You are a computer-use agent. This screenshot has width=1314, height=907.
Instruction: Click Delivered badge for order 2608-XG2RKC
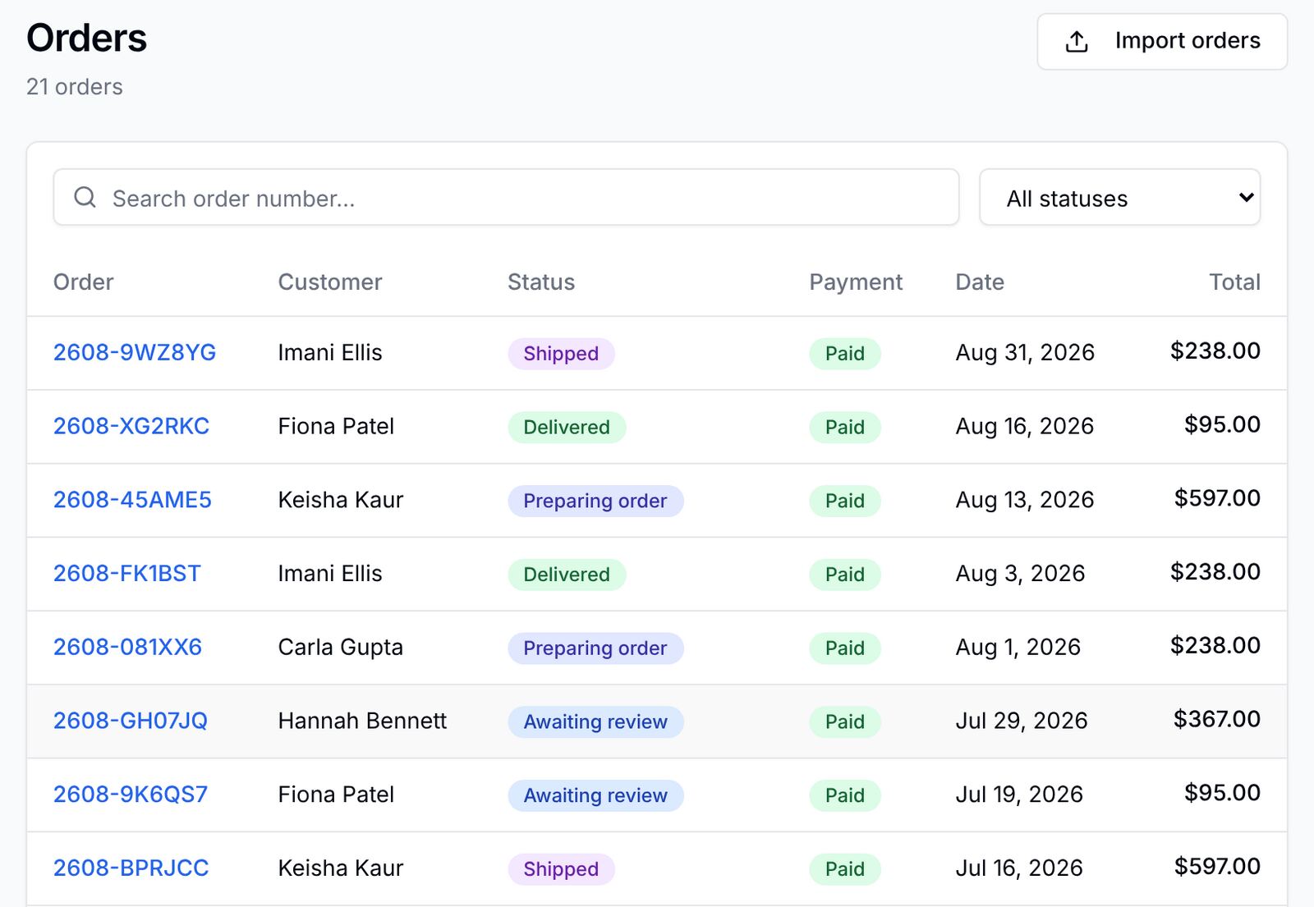[567, 428]
